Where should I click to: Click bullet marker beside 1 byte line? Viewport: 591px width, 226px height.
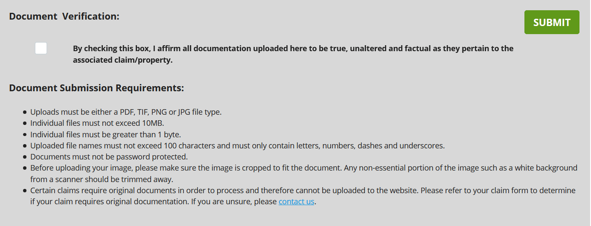[x=25, y=135]
